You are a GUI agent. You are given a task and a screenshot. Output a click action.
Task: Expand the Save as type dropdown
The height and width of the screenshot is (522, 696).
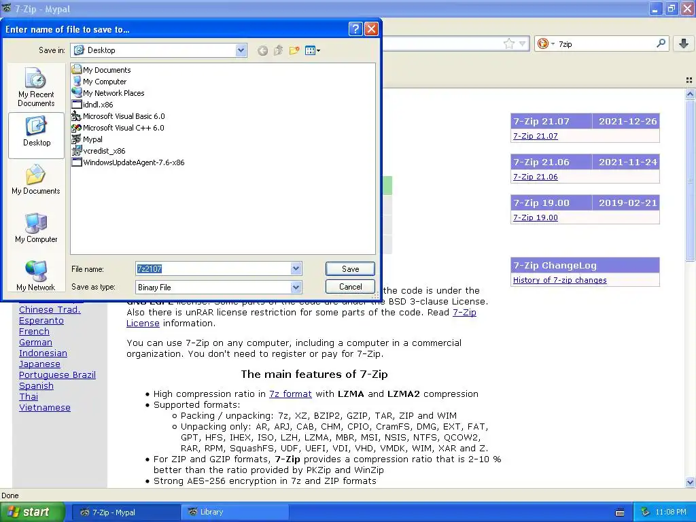296,288
